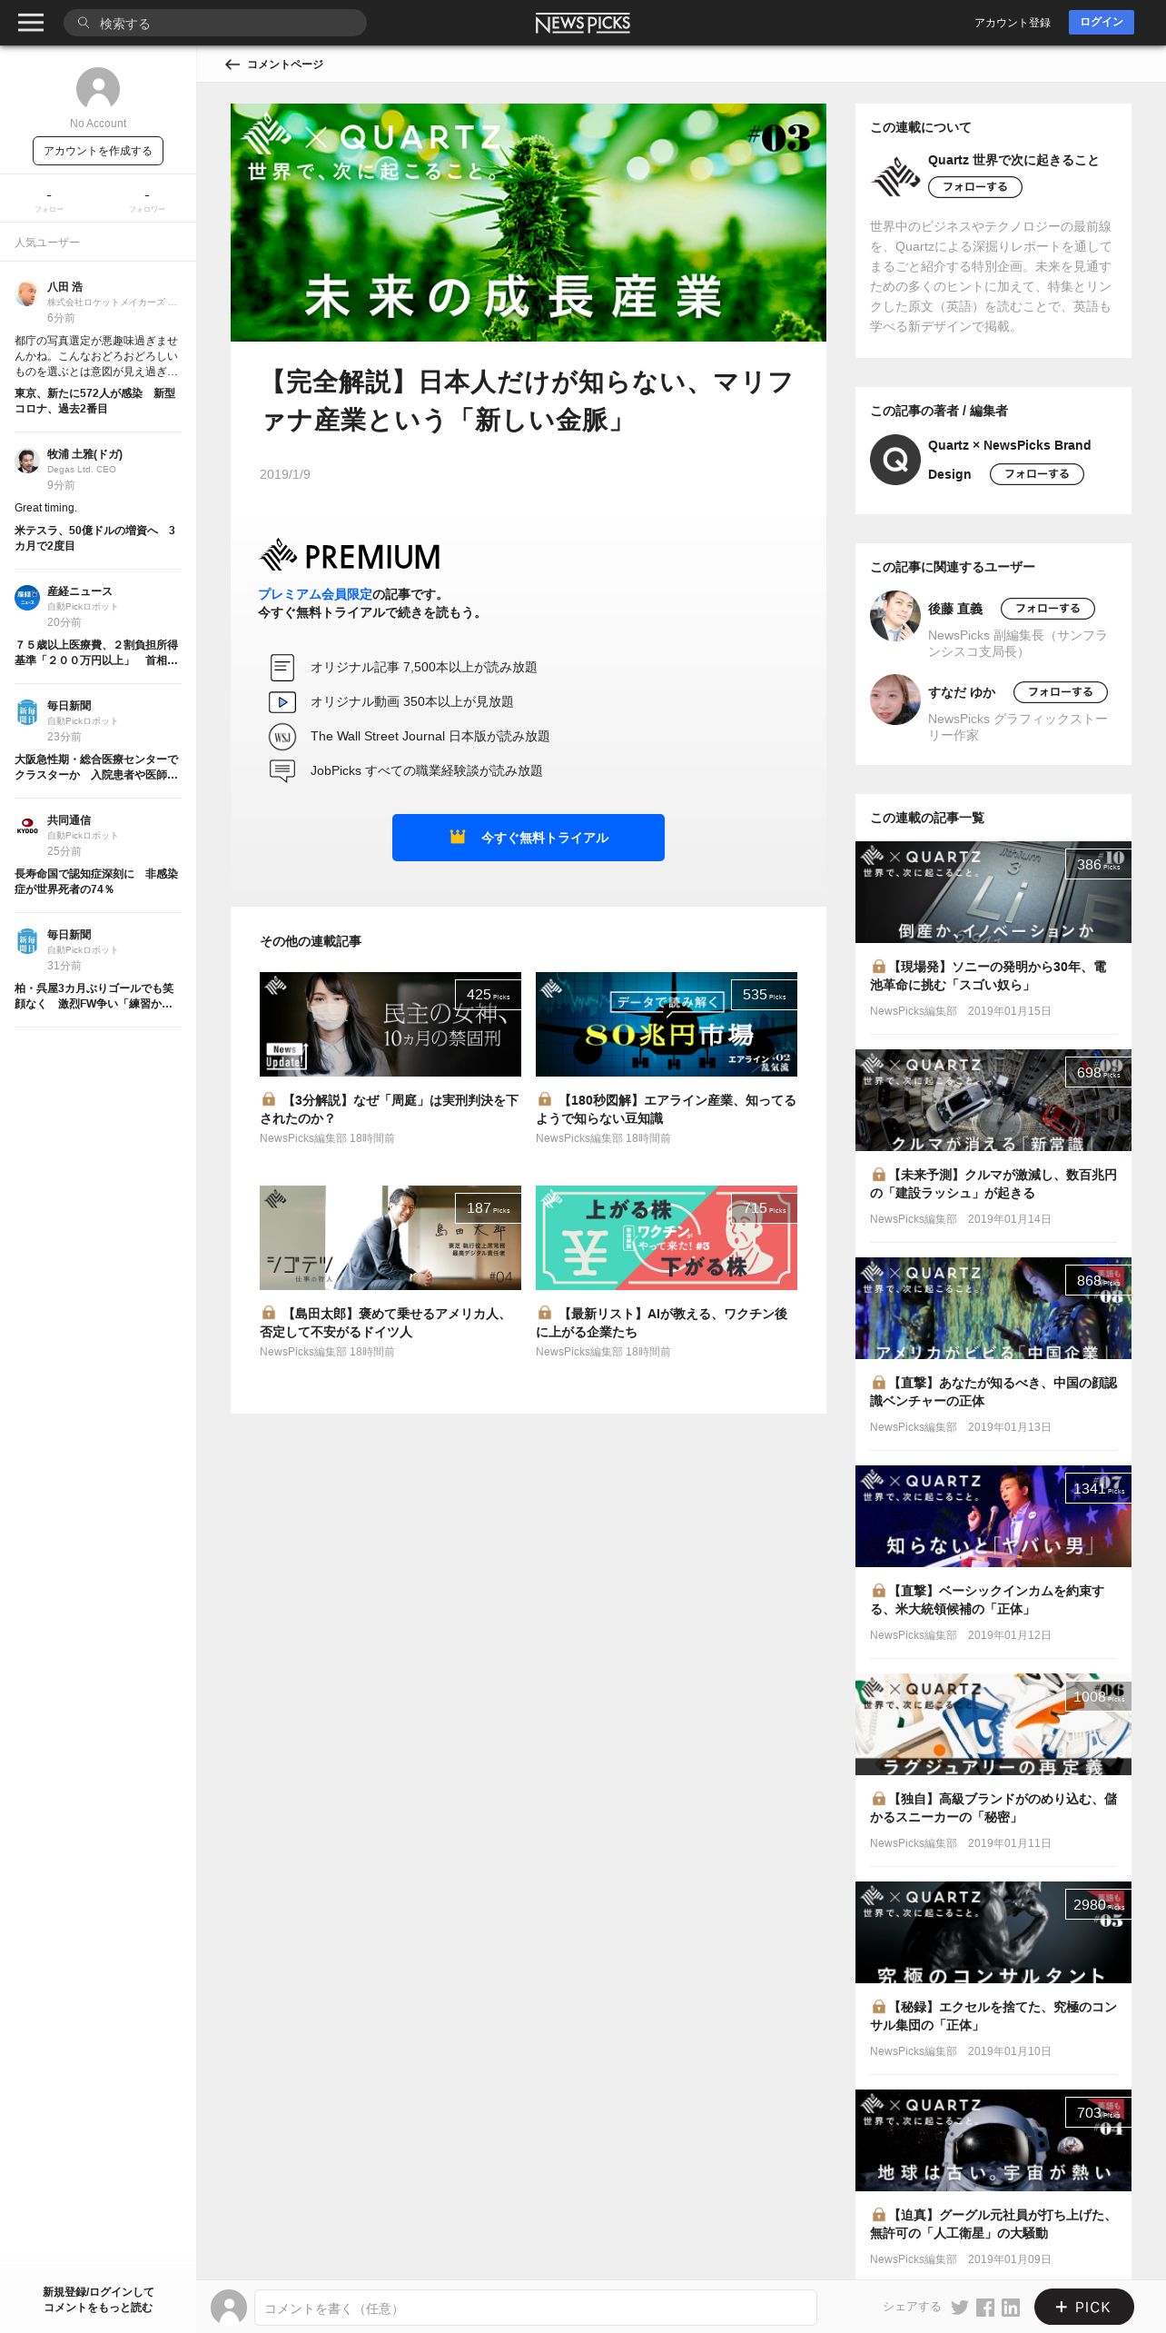Open 民主の女神 article thumbnail
This screenshot has width=1166, height=2333.
click(390, 1024)
